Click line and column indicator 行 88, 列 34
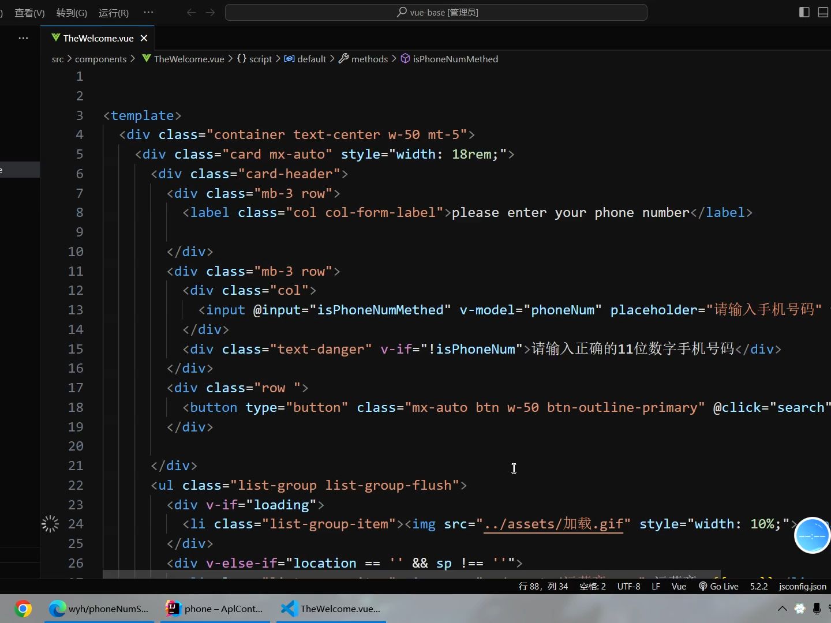Screen dimensions: 831x623 click(543, 586)
